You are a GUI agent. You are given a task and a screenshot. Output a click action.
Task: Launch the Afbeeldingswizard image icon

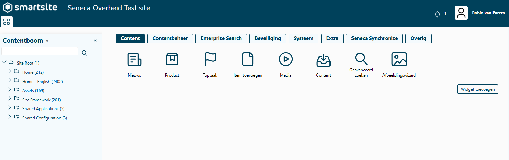coord(399,59)
